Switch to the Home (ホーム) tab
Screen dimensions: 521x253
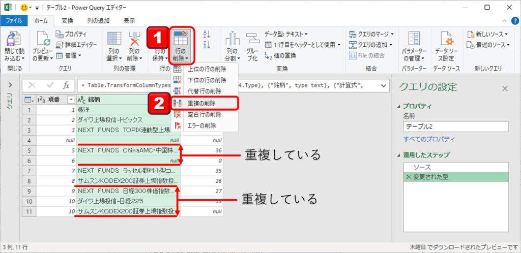[x=41, y=20]
